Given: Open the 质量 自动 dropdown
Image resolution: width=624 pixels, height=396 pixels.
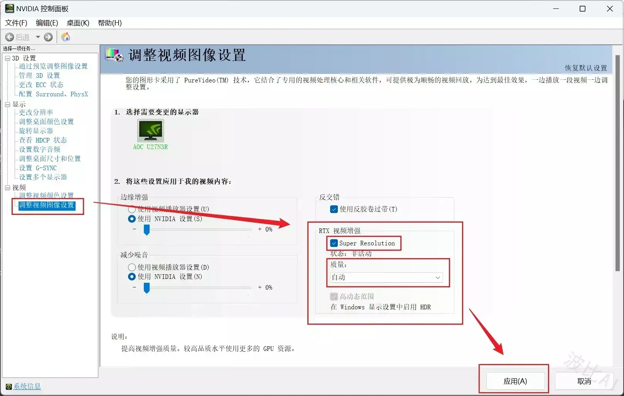Looking at the screenshot, I should (x=386, y=277).
